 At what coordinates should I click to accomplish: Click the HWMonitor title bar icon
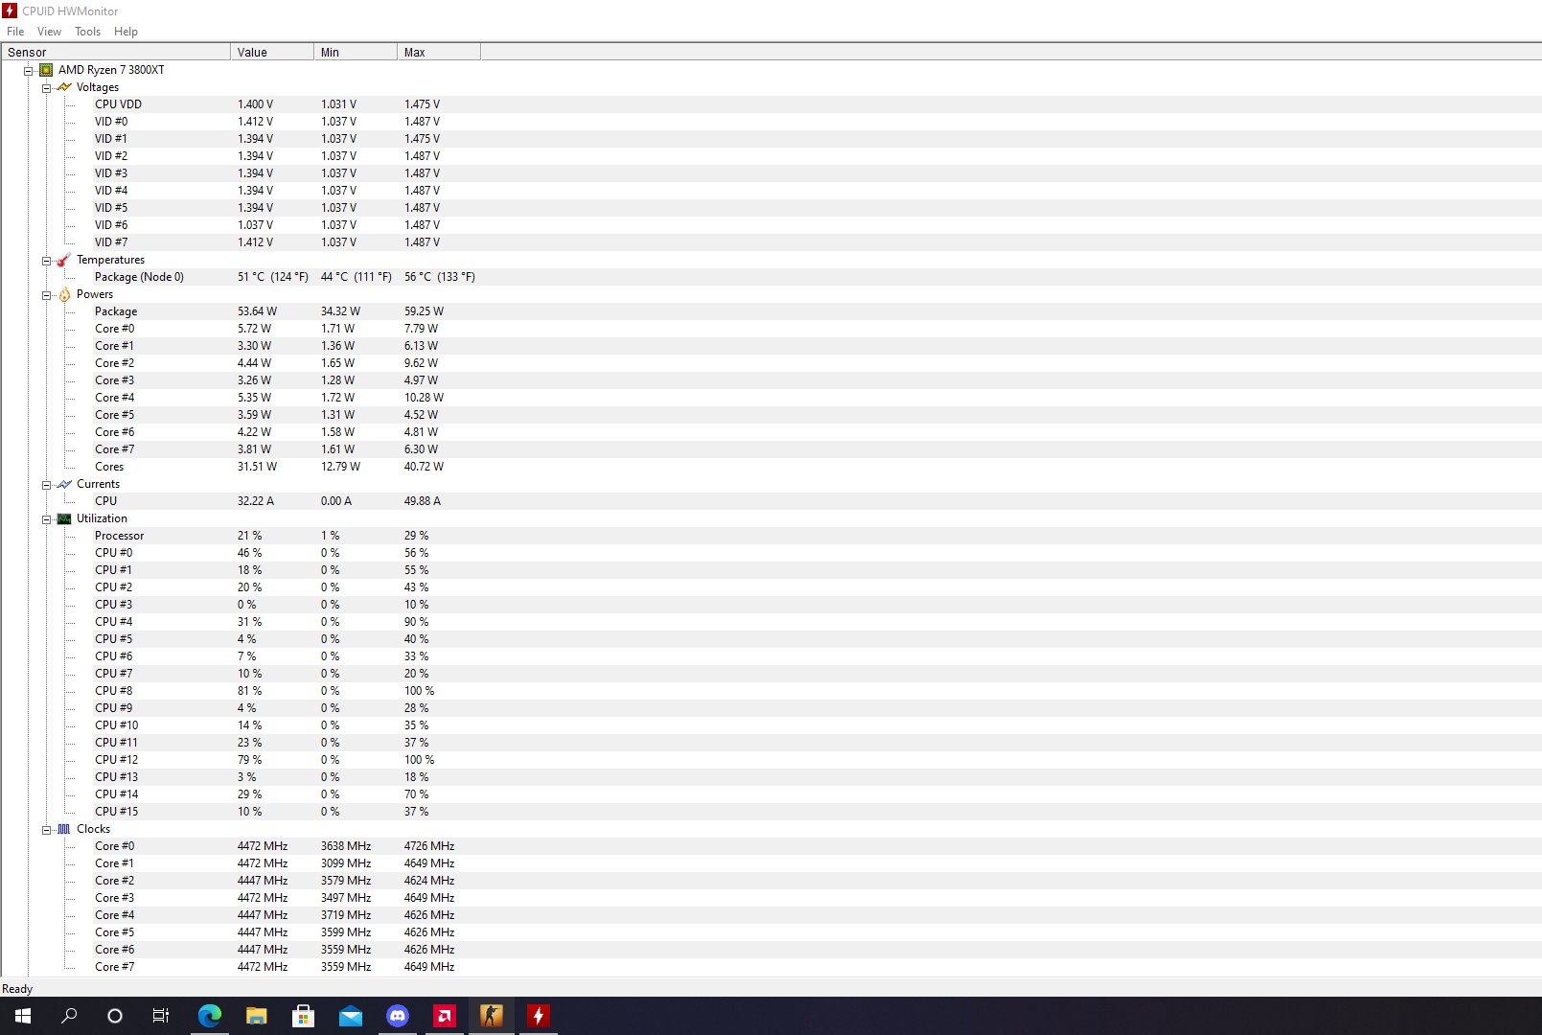click(10, 11)
